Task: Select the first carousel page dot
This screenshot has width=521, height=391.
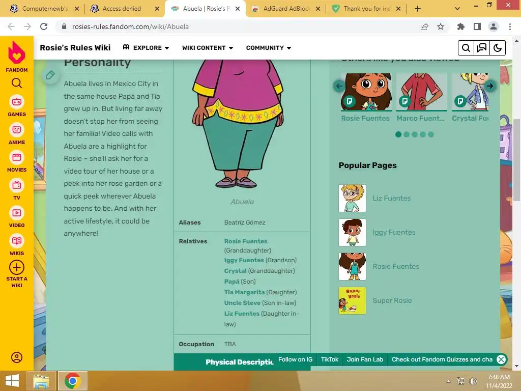Action: pyautogui.click(x=398, y=134)
